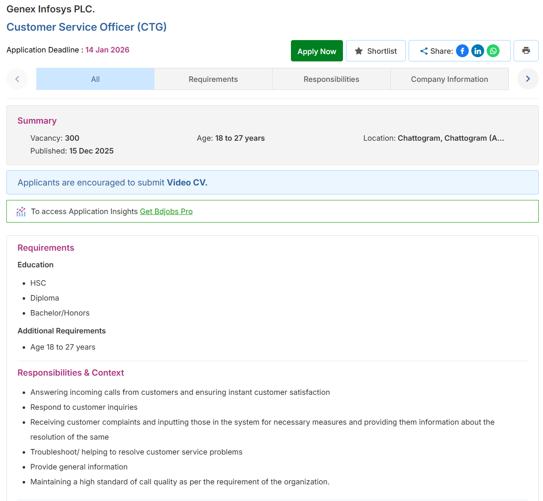Share the job on Facebook
The image size is (543, 501).
coord(462,51)
